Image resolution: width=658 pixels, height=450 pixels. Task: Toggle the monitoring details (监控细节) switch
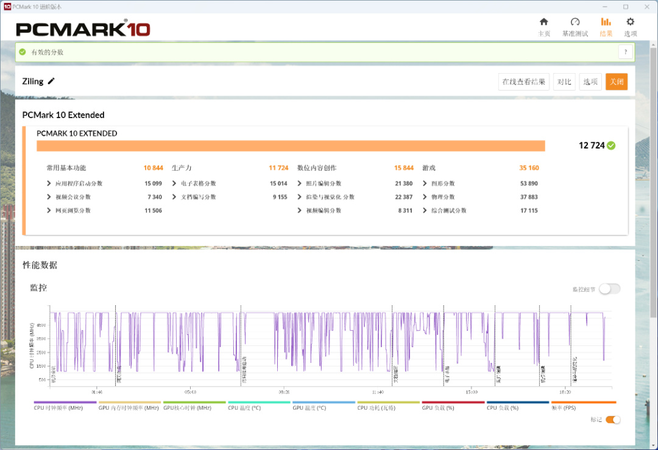click(609, 289)
